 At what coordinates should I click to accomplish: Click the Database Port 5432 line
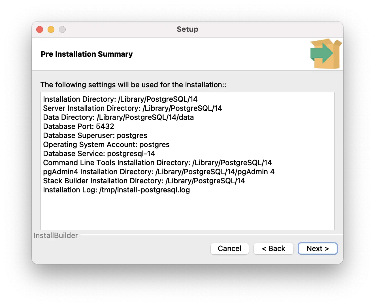78,126
